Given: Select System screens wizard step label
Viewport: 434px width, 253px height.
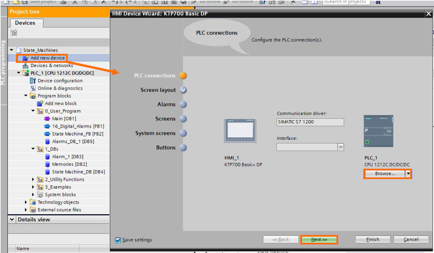Looking at the screenshot, I should pos(155,133).
